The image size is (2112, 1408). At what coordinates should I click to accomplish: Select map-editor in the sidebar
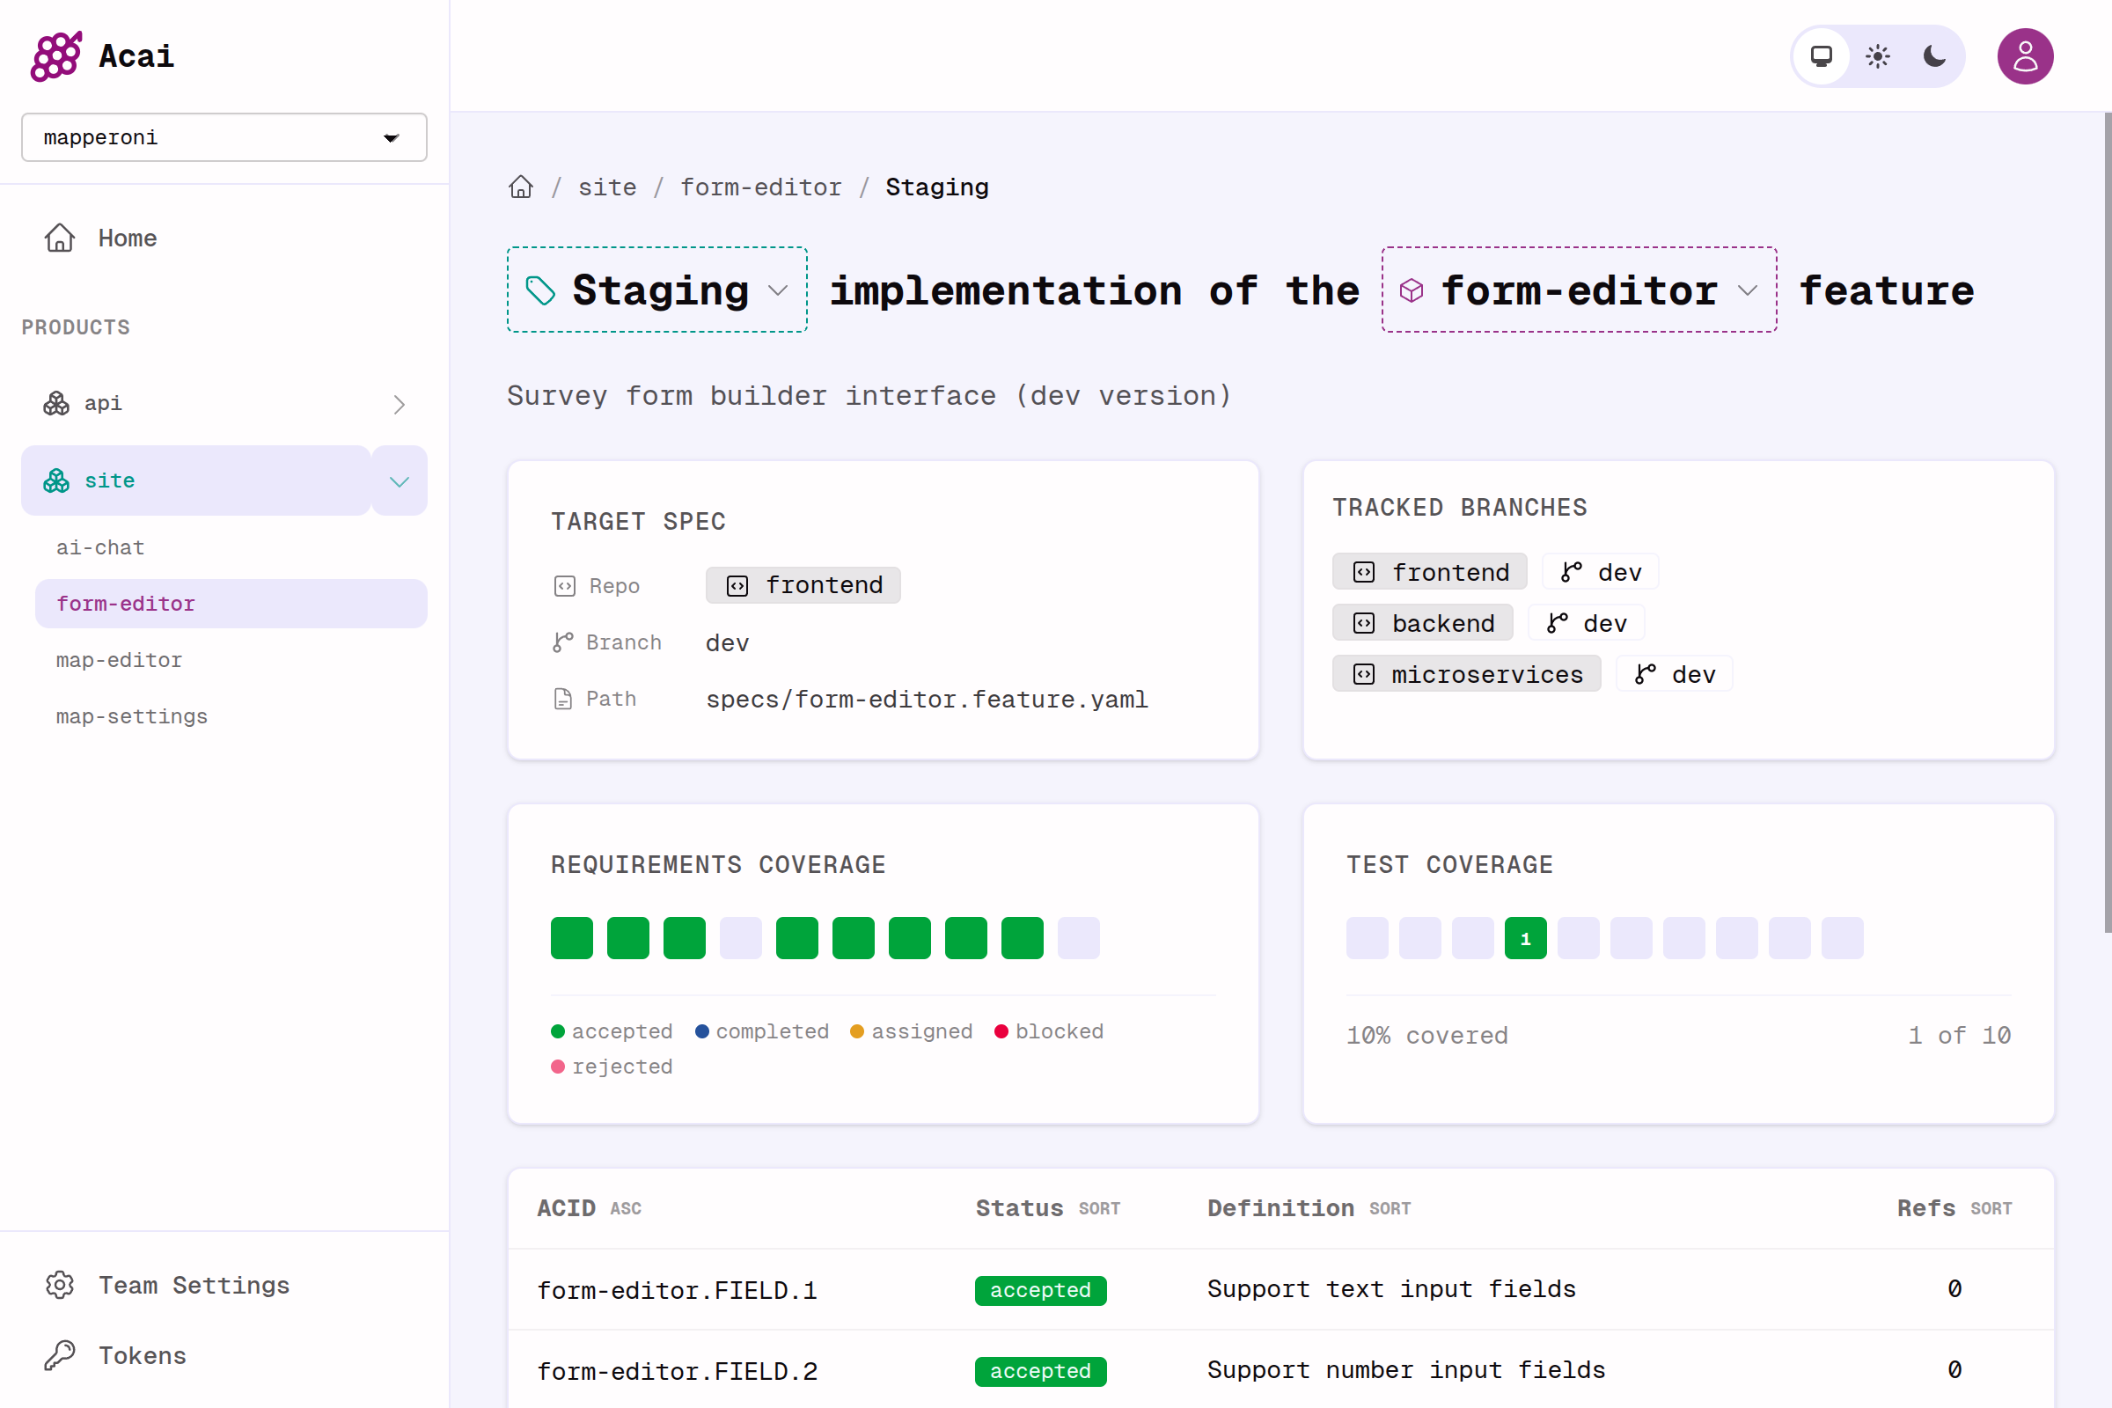coord(119,659)
